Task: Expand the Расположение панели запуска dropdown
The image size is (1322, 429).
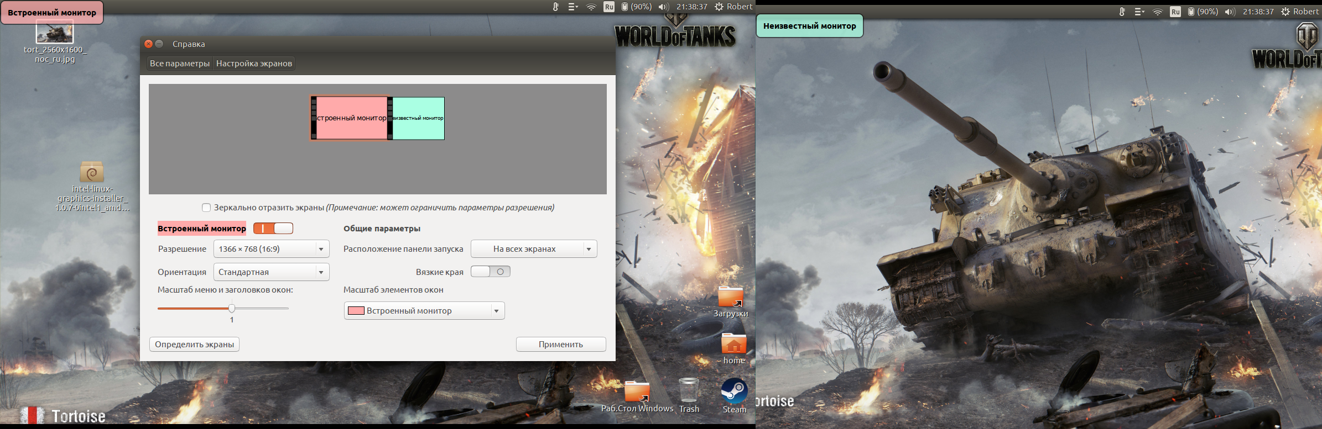Action: 533,249
